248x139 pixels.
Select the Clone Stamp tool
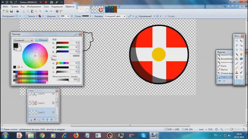click(x=237, y=73)
